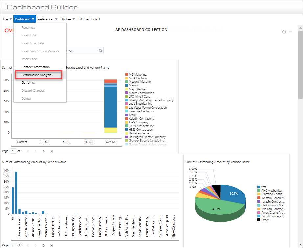303x248 pixels.
Task: Open the Dashboard dropdown menu
Action: (x=25, y=19)
